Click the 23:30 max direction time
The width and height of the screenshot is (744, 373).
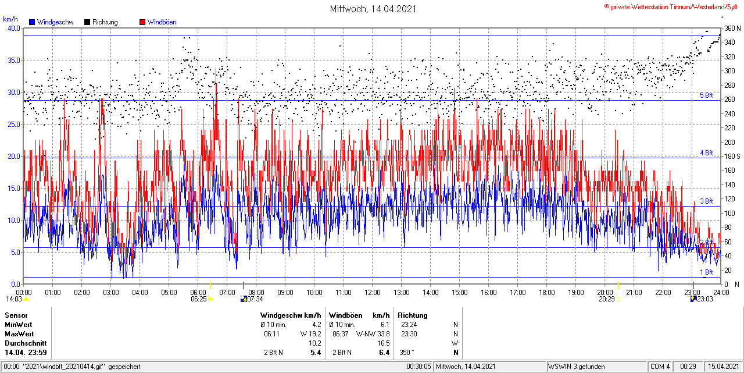[x=409, y=333]
